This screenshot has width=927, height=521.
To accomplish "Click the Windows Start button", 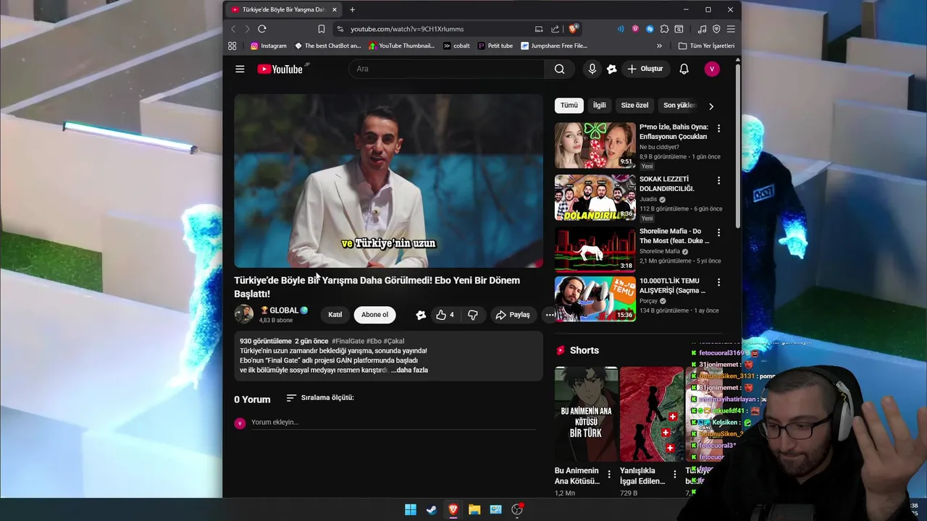I will point(411,509).
